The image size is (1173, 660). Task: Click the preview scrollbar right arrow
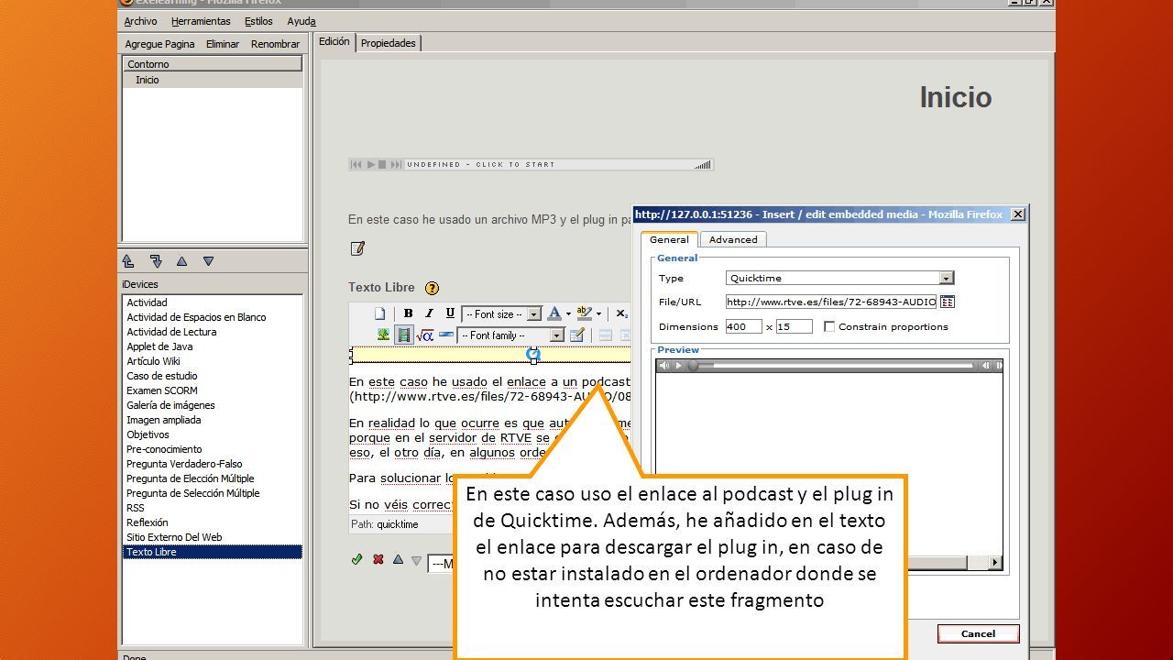click(x=996, y=563)
